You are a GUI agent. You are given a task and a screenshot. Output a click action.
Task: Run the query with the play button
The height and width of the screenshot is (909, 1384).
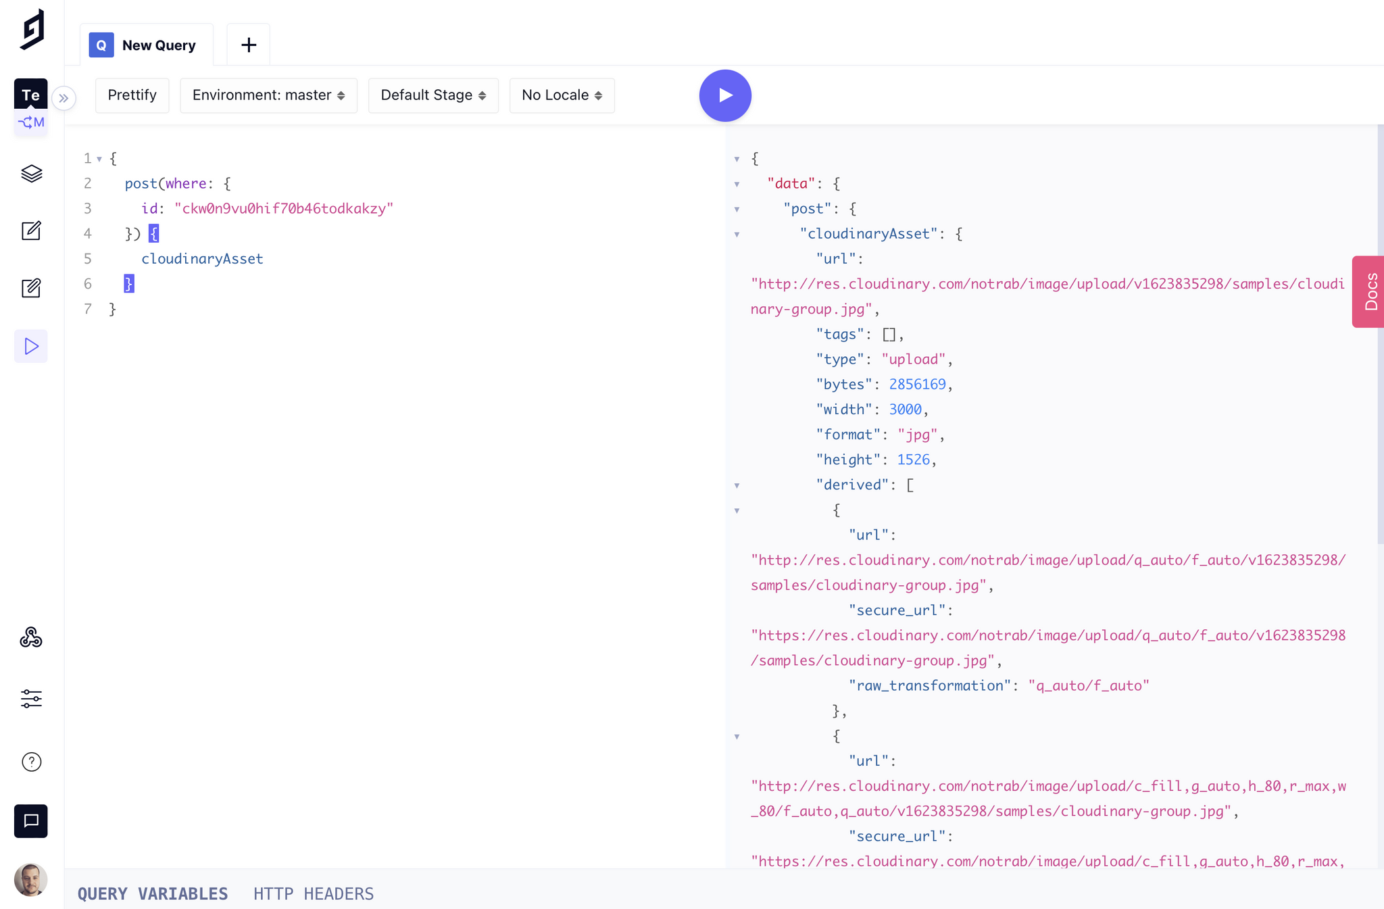tap(724, 95)
